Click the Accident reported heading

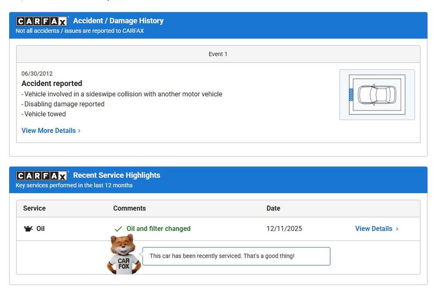pos(52,84)
